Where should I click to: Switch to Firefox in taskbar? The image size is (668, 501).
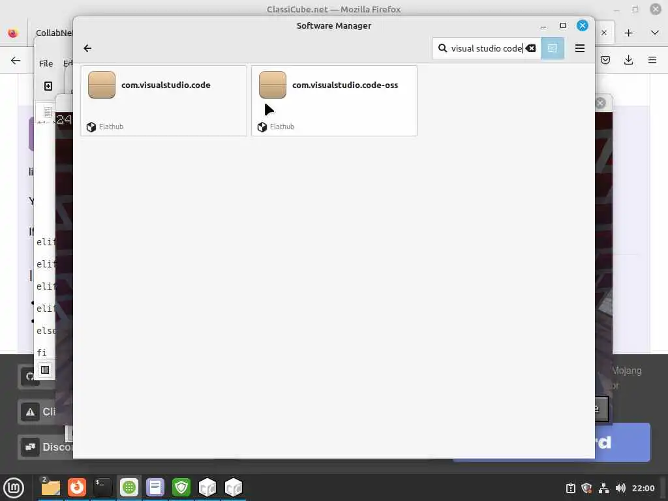(x=77, y=487)
